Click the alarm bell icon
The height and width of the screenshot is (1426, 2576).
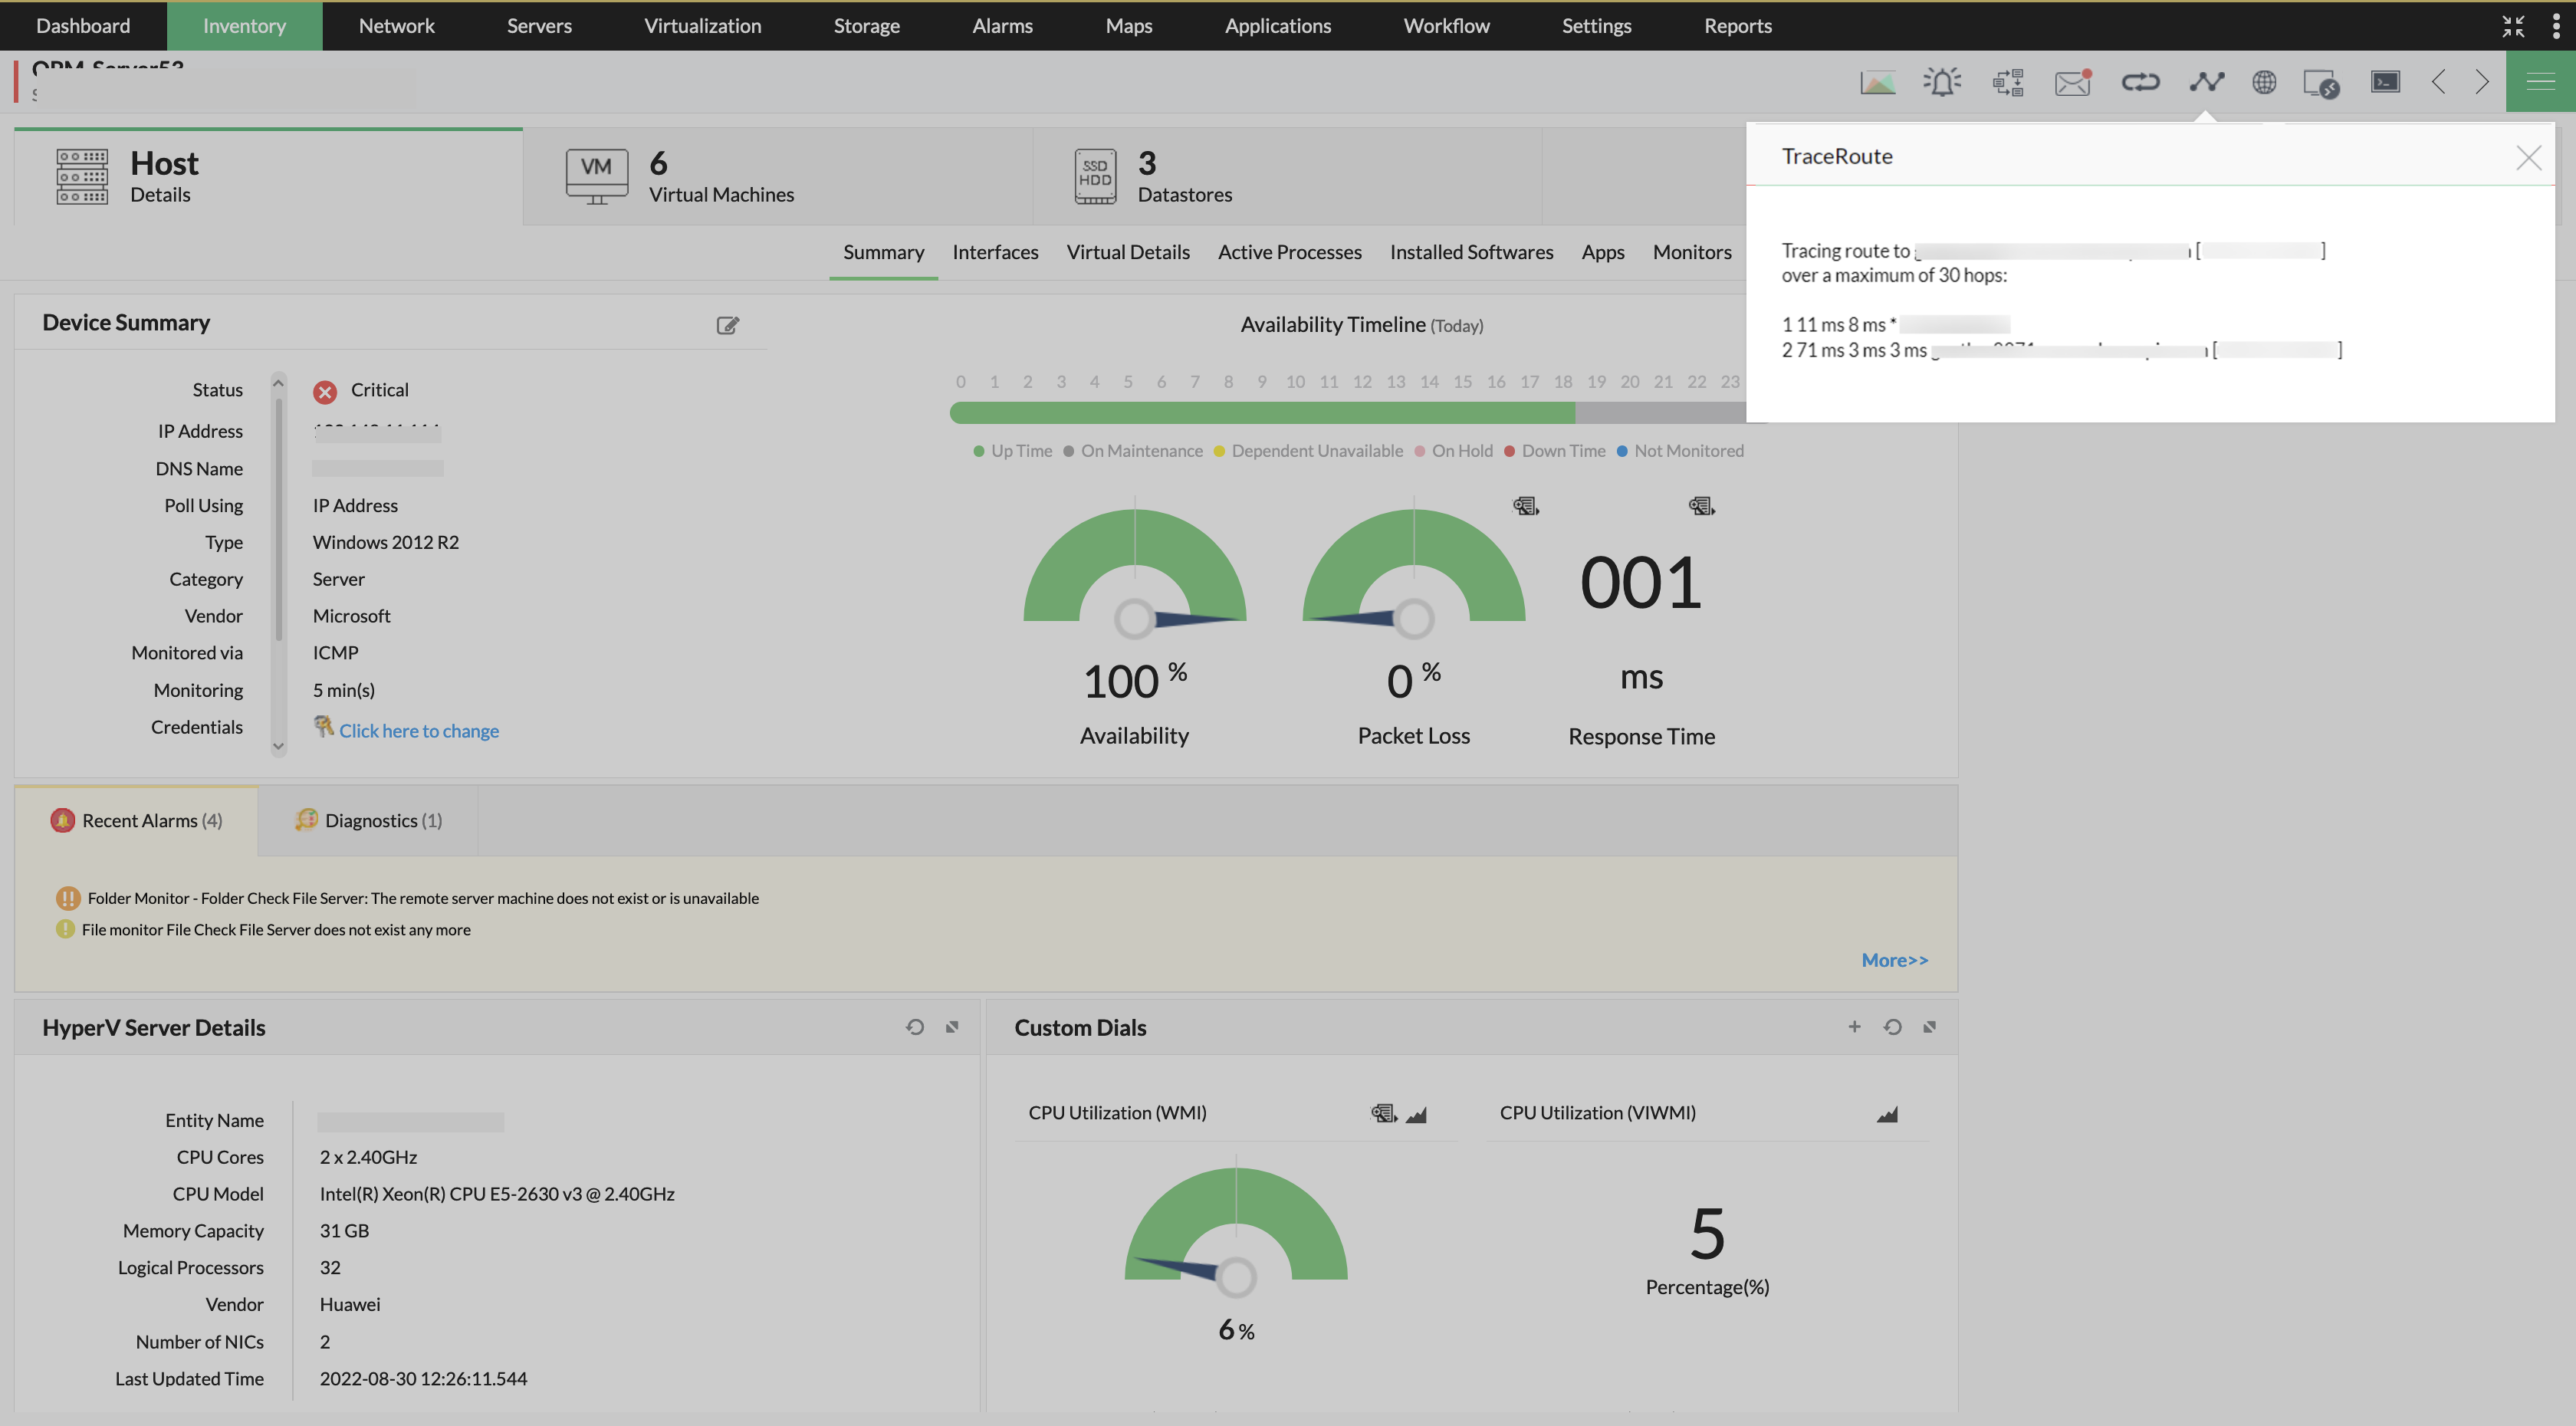(1942, 82)
